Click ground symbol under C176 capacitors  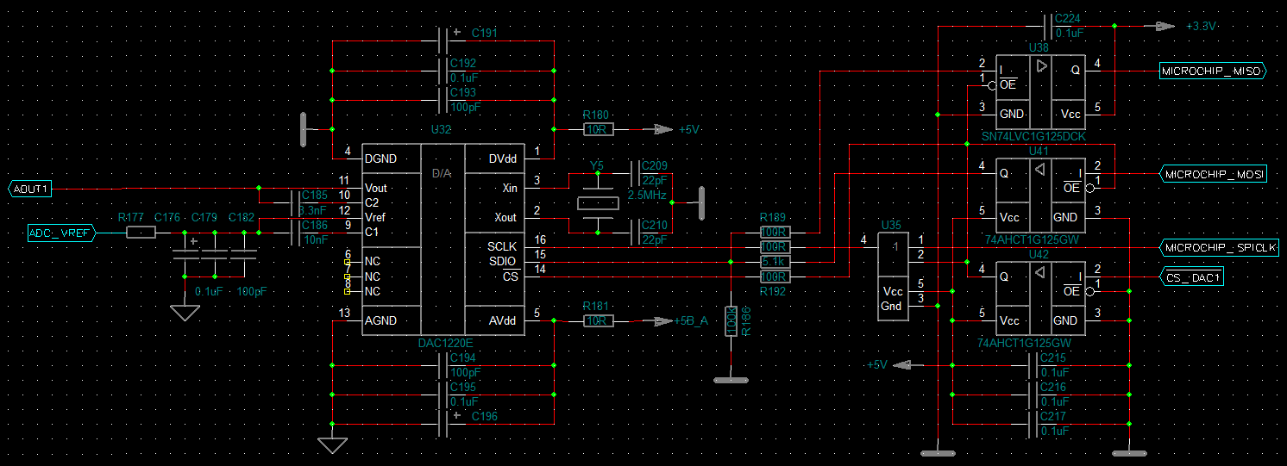[x=185, y=312]
